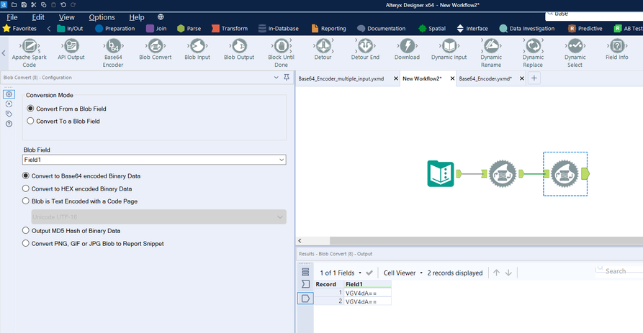Image resolution: width=643 pixels, height=333 pixels.
Task: Click the Dynamic Rename tool icon
Action: pyautogui.click(x=491, y=45)
